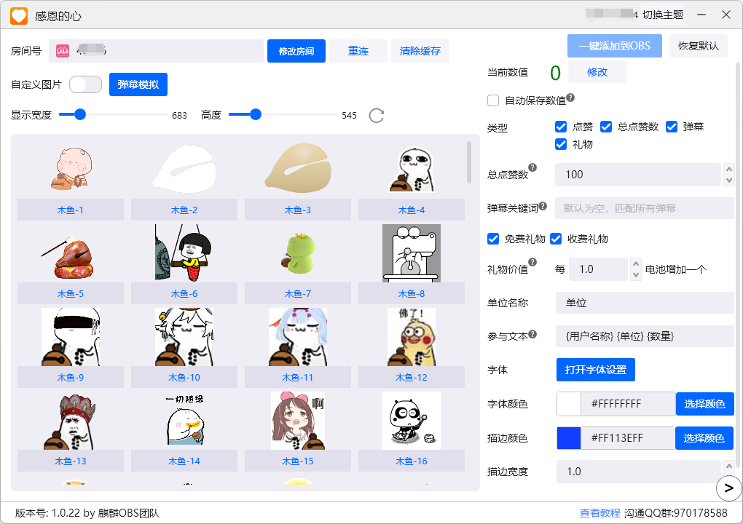Click the Bilibili platform icon in room field
This screenshot has height=524, width=743.
[63, 51]
